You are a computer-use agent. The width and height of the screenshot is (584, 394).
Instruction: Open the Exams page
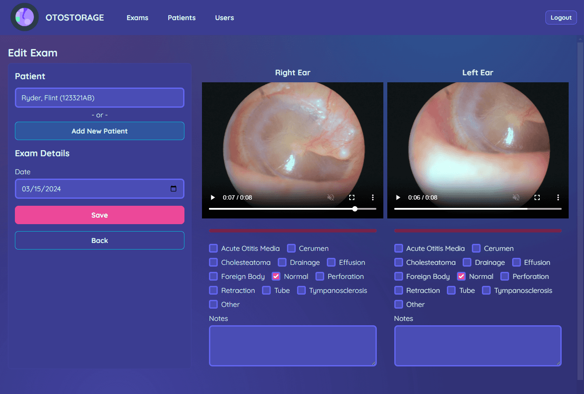point(138,18)
